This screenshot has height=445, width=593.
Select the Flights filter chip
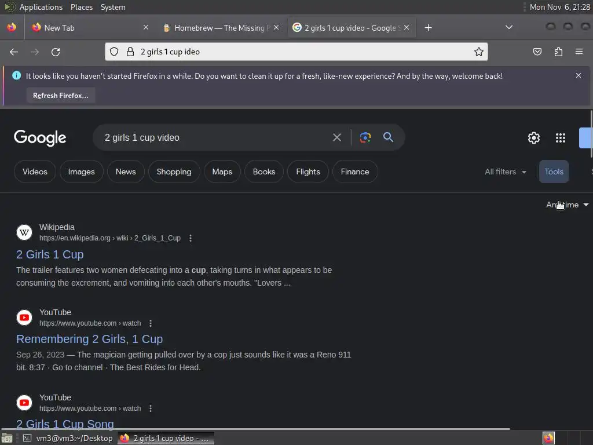tap(308, 172)
